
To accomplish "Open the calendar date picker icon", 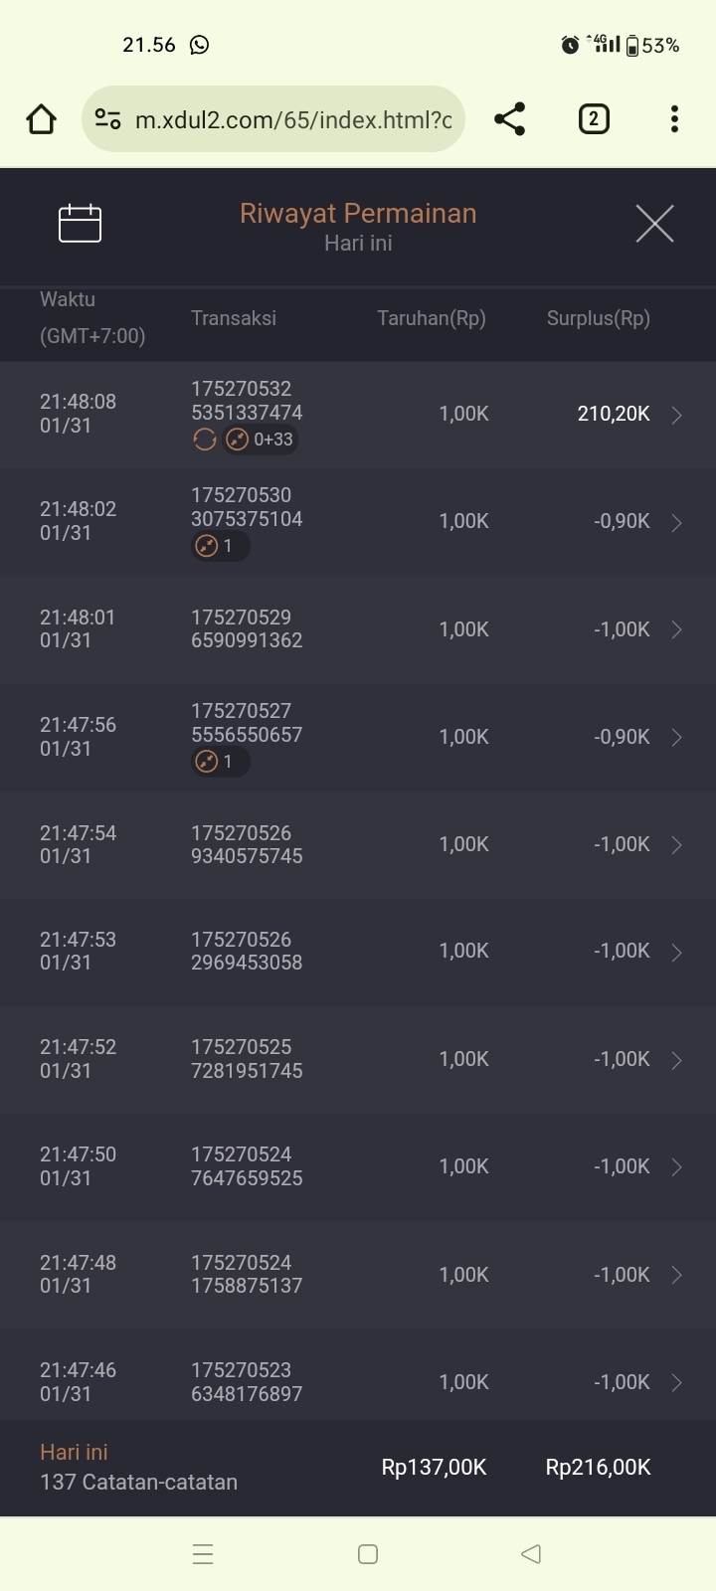I will 80,223.
